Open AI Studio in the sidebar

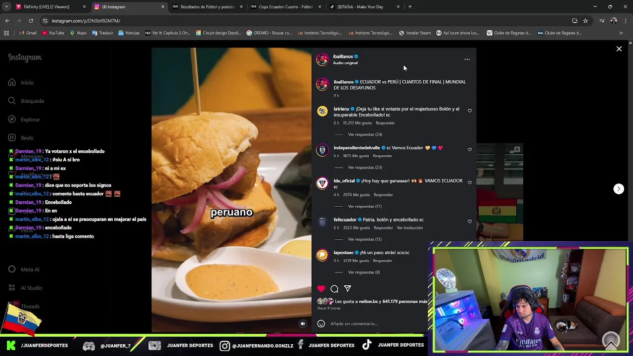click(25, 288)
